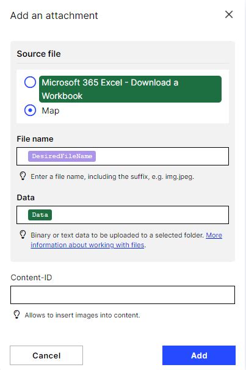Click the Map option label
Screen dimensions: 246x370
coord(51,111)
